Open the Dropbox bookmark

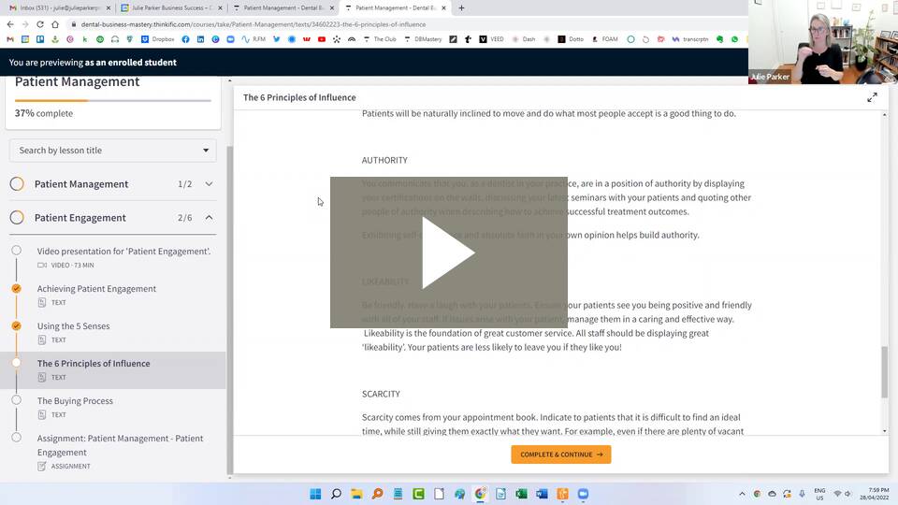tap(157, 39)
